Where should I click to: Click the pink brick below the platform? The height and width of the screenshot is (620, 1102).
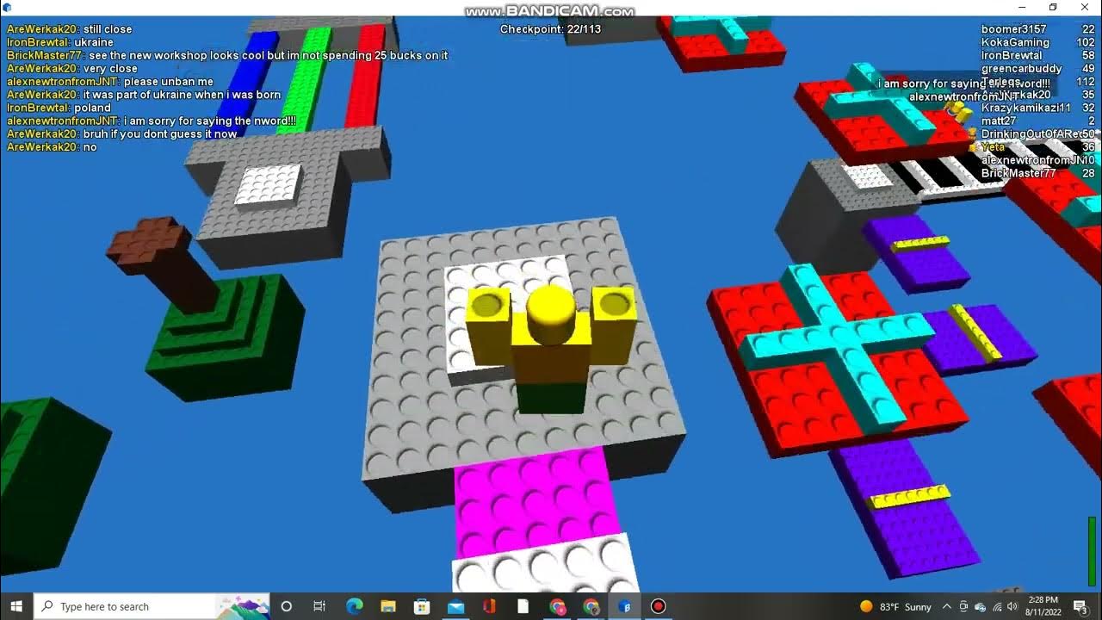tap(536, 501)
